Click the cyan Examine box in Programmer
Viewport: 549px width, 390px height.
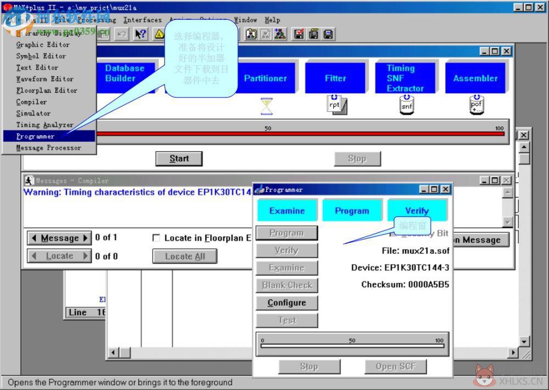(287, 210)
